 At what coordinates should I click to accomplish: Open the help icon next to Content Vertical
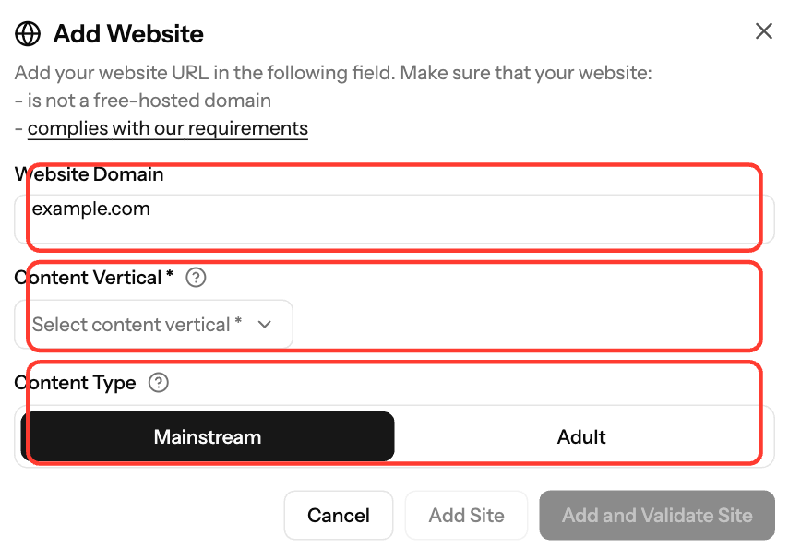click(x=196, y=278)
